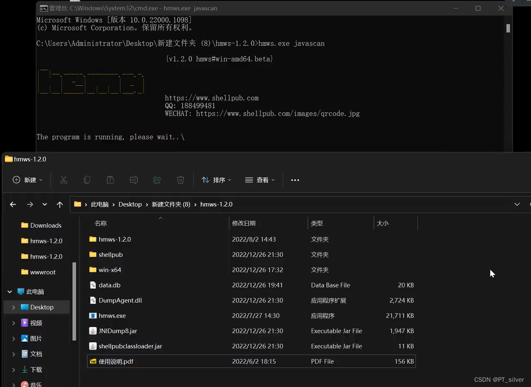Open recent locations chevron next to forward arrow
The image size is (531, 387).
[45, 204]
